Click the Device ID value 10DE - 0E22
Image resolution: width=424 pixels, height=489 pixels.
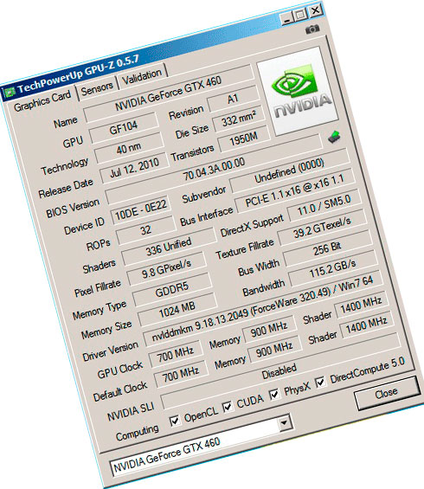[141, 210]
